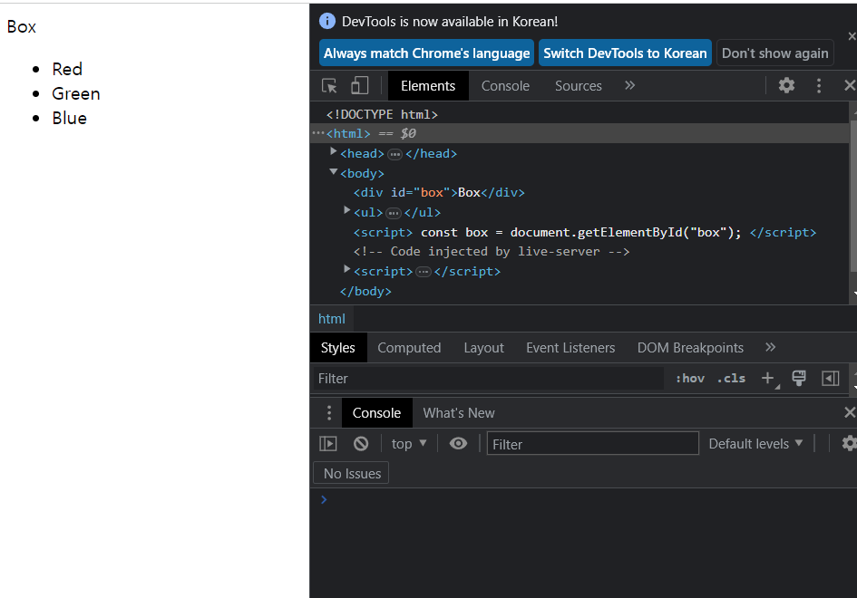The image size is (857, 598).
Task: Activate the inspect element picker tool
Action: click(x=329, y=86)
